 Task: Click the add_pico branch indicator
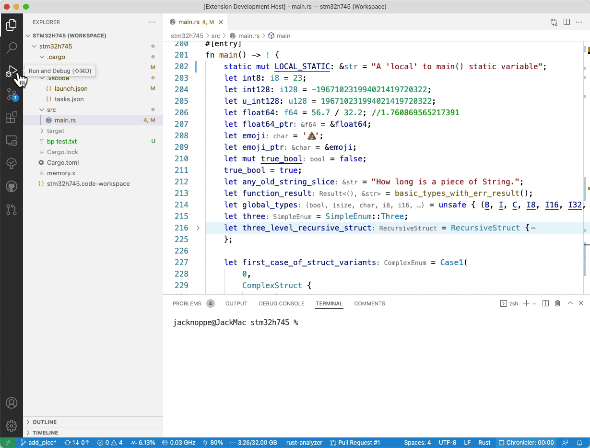point(38,443)
